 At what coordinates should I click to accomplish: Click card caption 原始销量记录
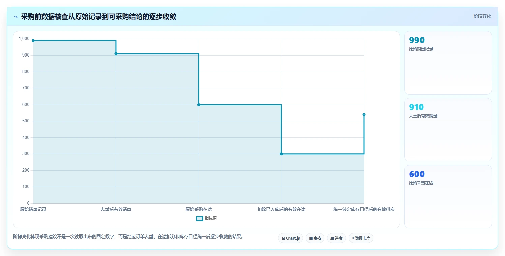tap(421, 49)
